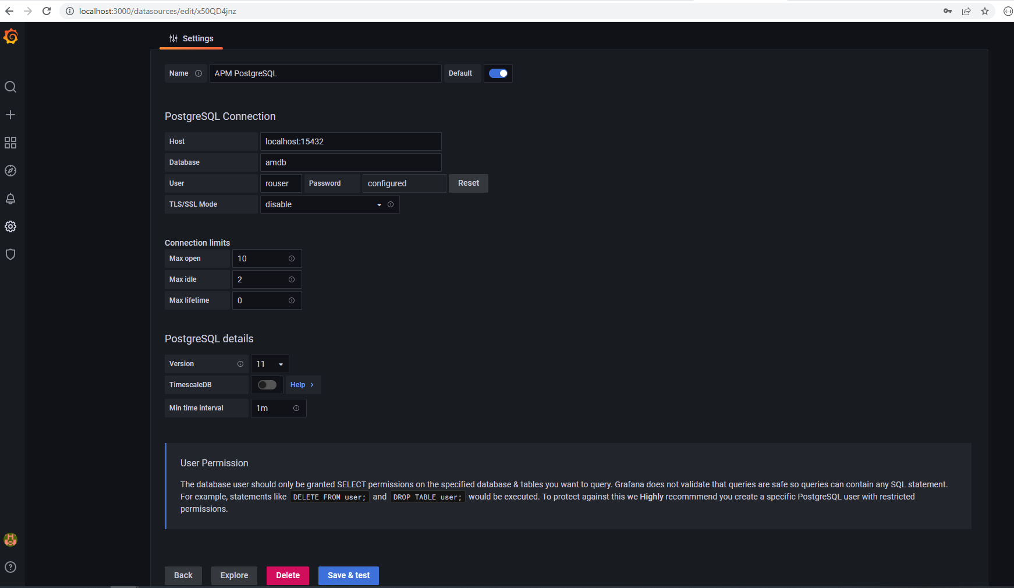1014x588 pixels.
Task: Click the Save & test button
Action: pyautogui.click(x=348, y=575)
